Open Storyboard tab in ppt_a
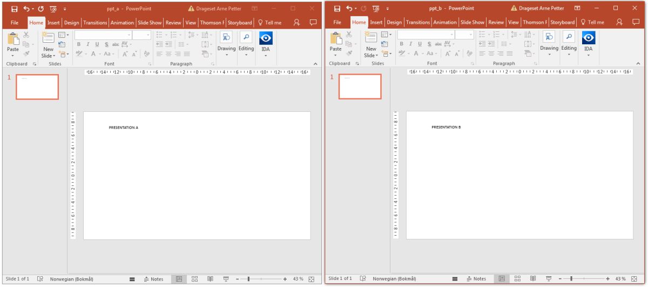The height and width of the screenshot is (287, 648). [240, 22]
